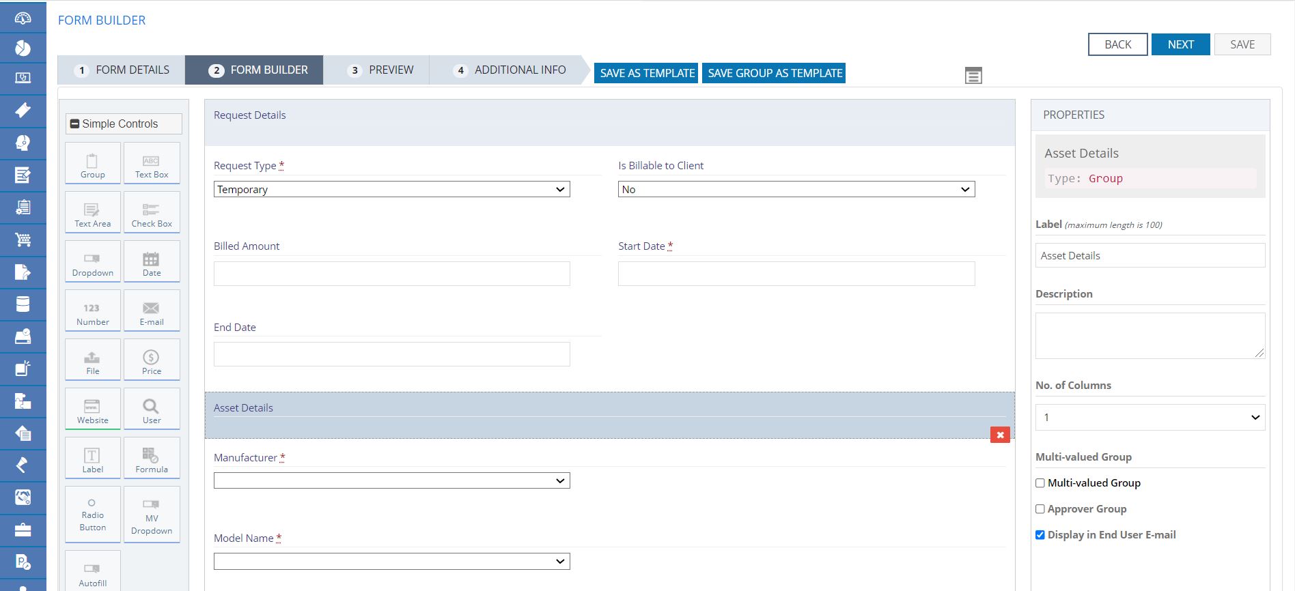Select the User lookup control
The height and width of the screenshot is (591, 1295).
(x=152, y=409)
